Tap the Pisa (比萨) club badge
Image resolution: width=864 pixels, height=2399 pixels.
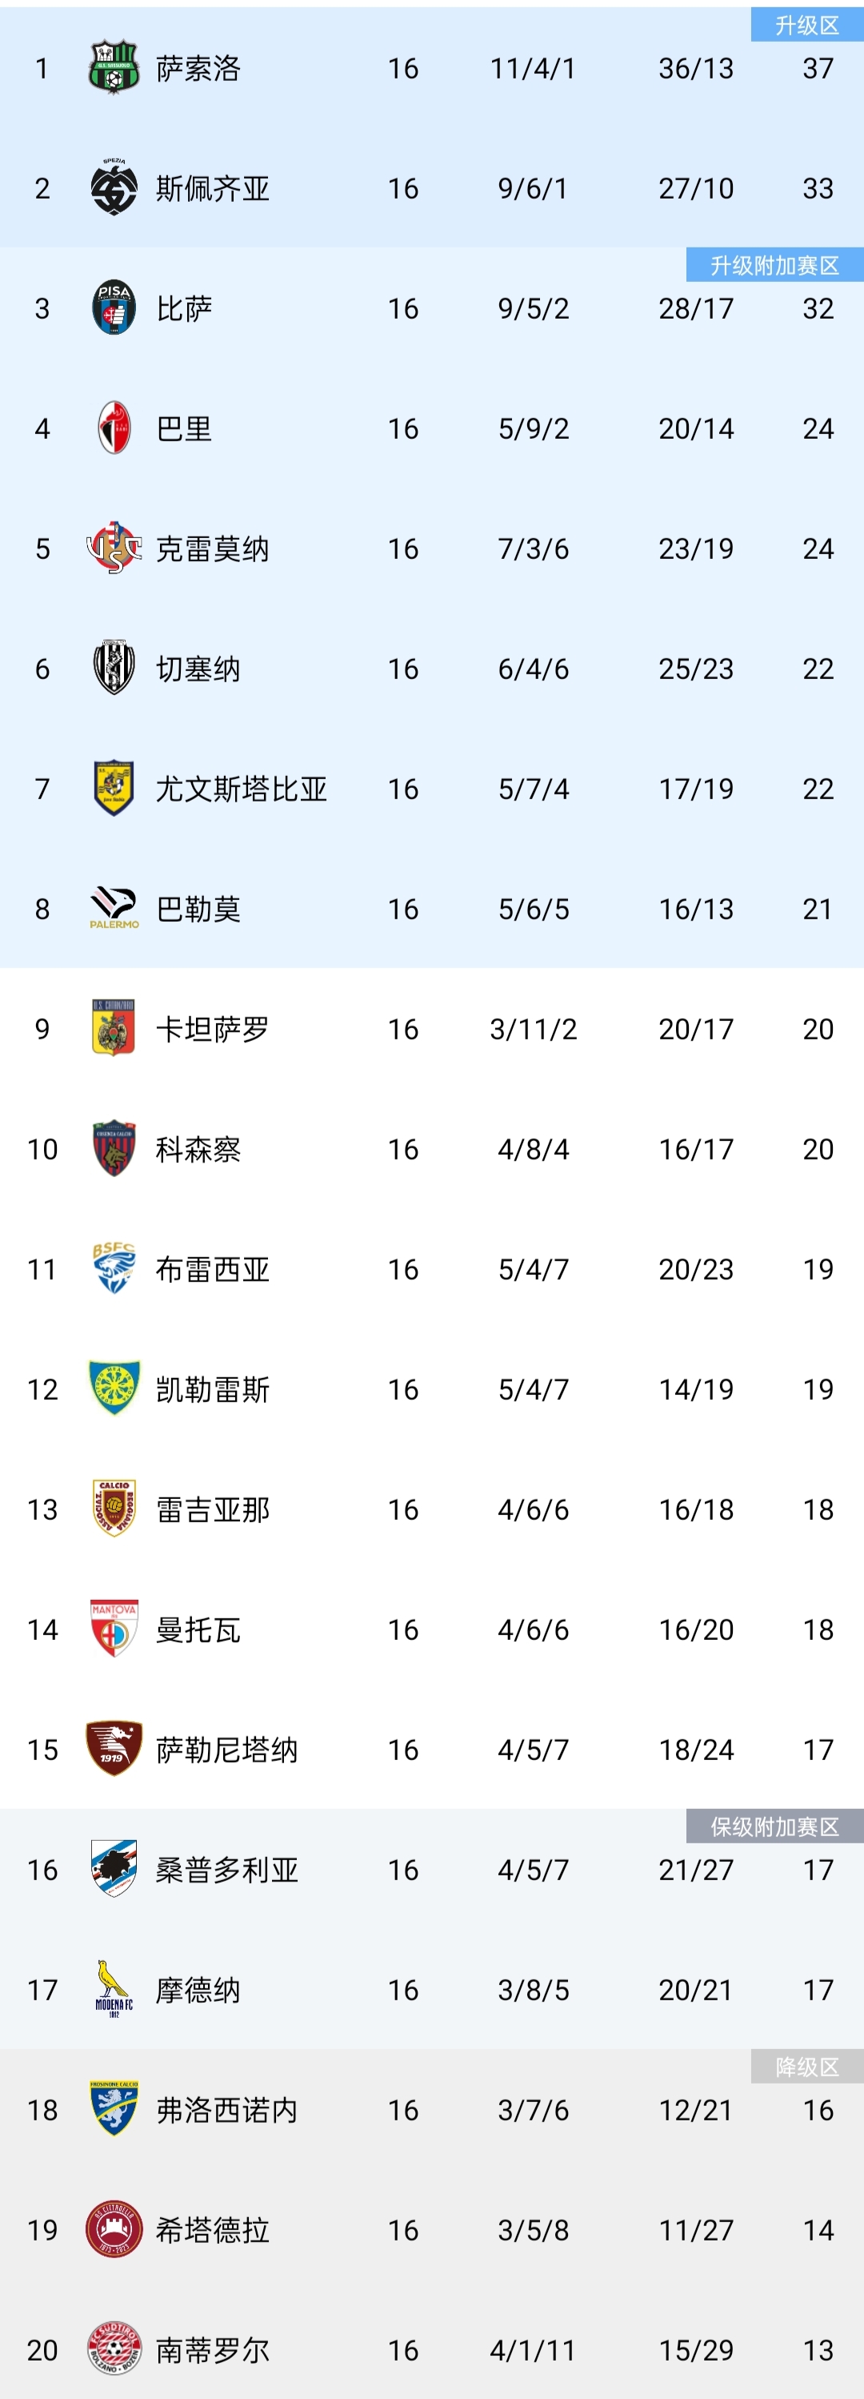(x=114, y=308)
